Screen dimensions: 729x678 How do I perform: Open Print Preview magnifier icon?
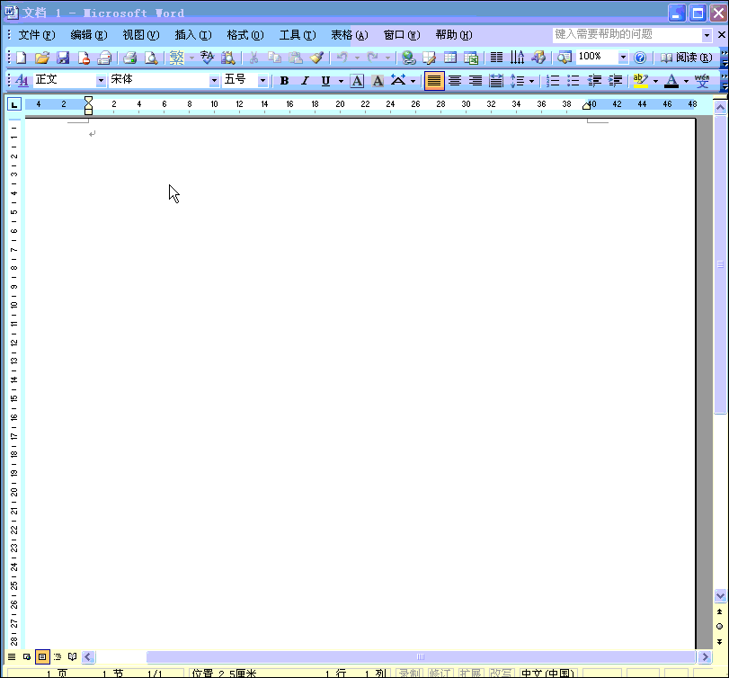(151, 58)
